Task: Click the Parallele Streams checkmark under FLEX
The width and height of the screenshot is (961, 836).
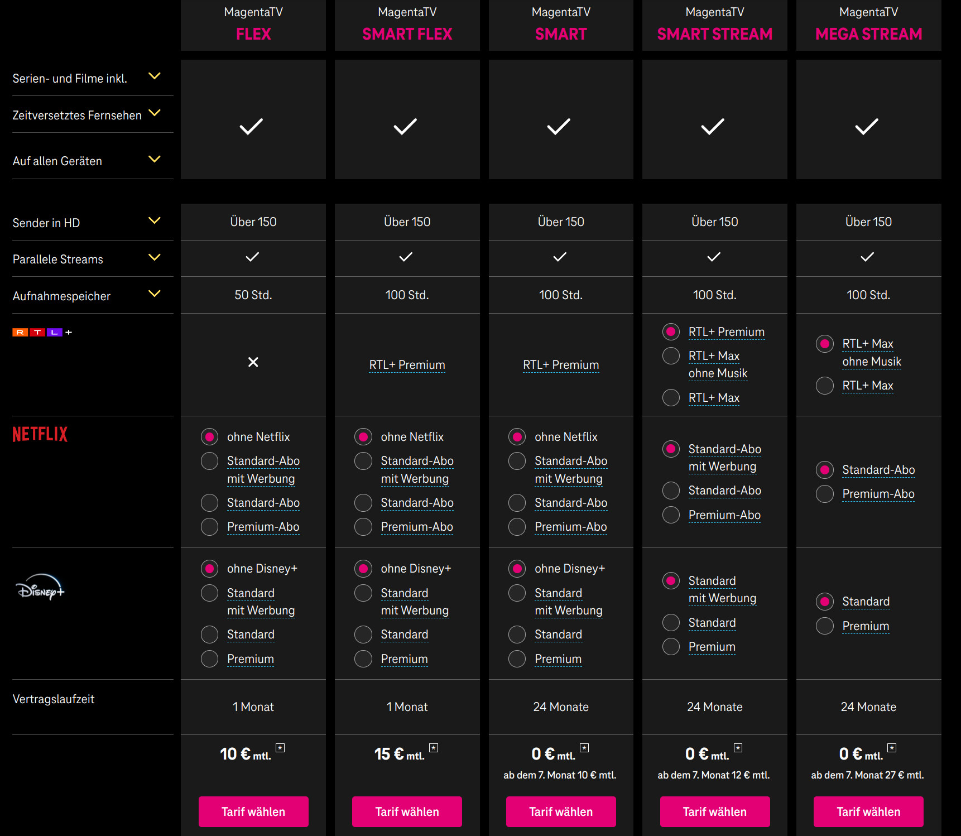Action: pyautogui.click(x=252, y=257)
